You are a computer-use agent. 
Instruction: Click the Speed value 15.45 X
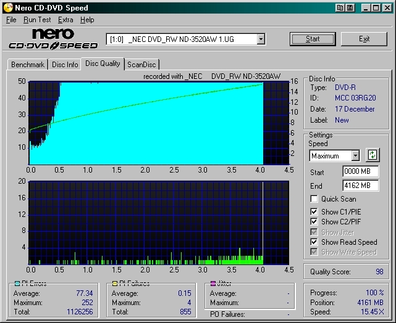coord(373,312)
